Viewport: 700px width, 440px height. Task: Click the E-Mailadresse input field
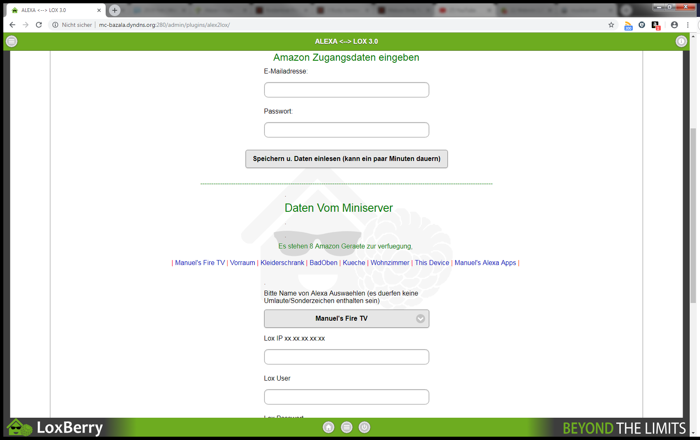[x=347, y=90]
